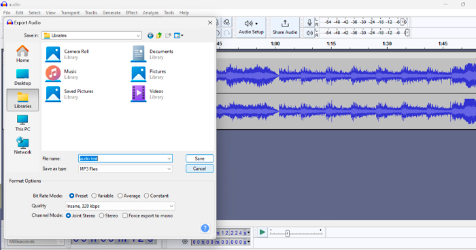Expand the File name history dropdown
Viewport: 476px width, 250px height.
click(x=169, y=159)
